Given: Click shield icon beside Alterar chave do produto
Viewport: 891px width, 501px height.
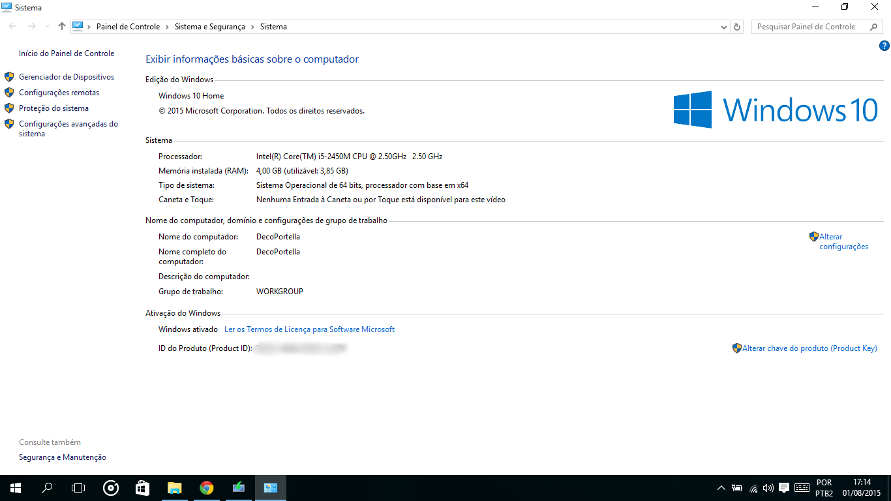Looking at the screenshot, I should 737,348.
